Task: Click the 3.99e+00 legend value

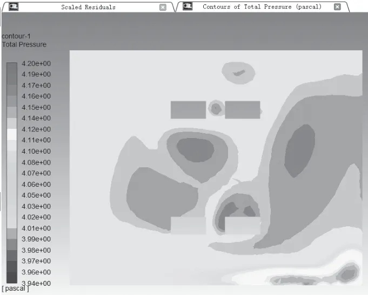Action: point(36,239)
